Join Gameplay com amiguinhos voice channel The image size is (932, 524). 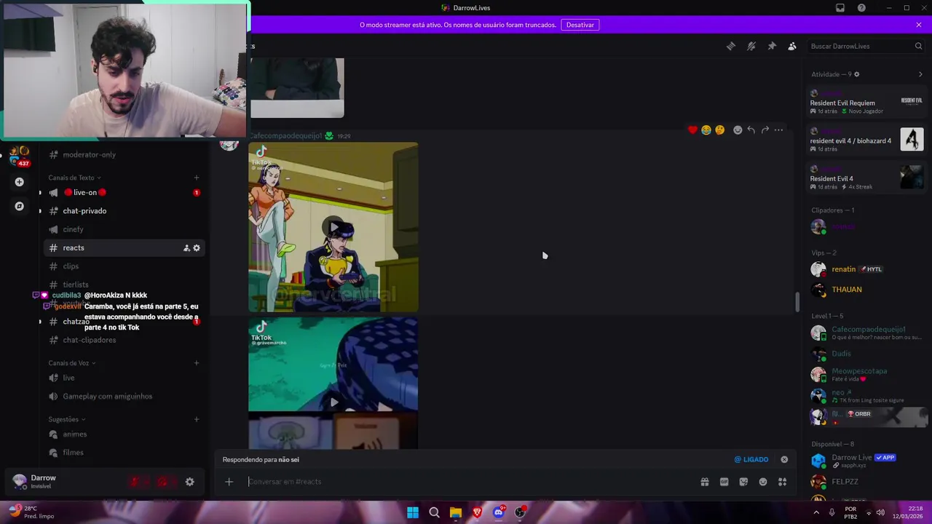point(123,397)
